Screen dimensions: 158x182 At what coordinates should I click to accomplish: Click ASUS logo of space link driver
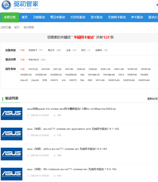pyautogui.click(x=12, y=113)
